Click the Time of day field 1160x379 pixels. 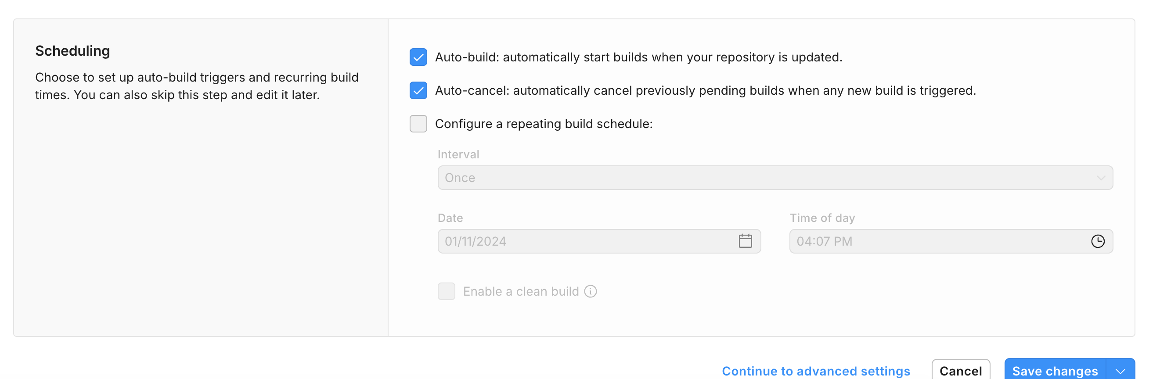click(937, 241)
